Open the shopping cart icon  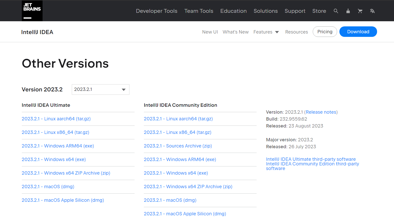[x=360, y=11]
